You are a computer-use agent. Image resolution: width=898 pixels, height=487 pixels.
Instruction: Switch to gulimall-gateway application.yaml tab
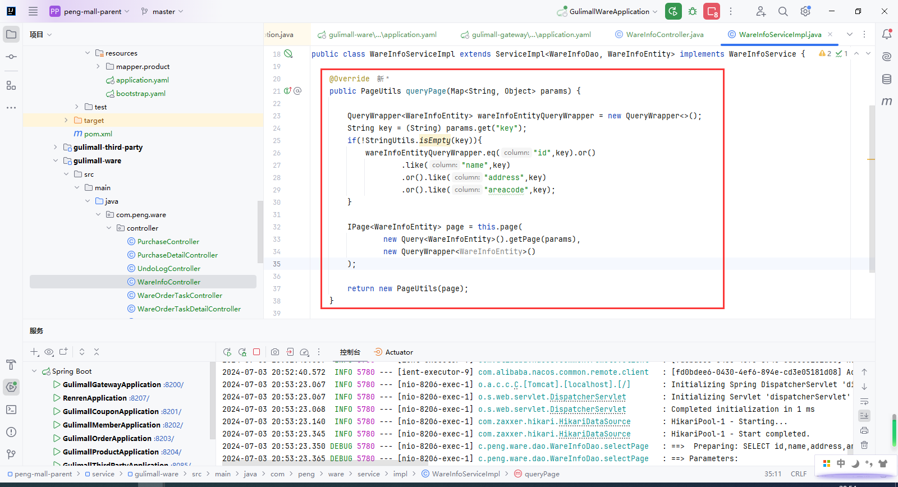pyautogui.click(x=526, y=34)
